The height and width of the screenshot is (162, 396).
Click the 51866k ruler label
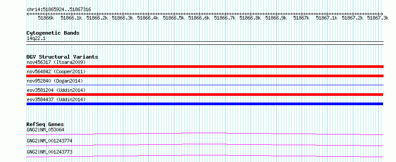(x=46, y=18)
